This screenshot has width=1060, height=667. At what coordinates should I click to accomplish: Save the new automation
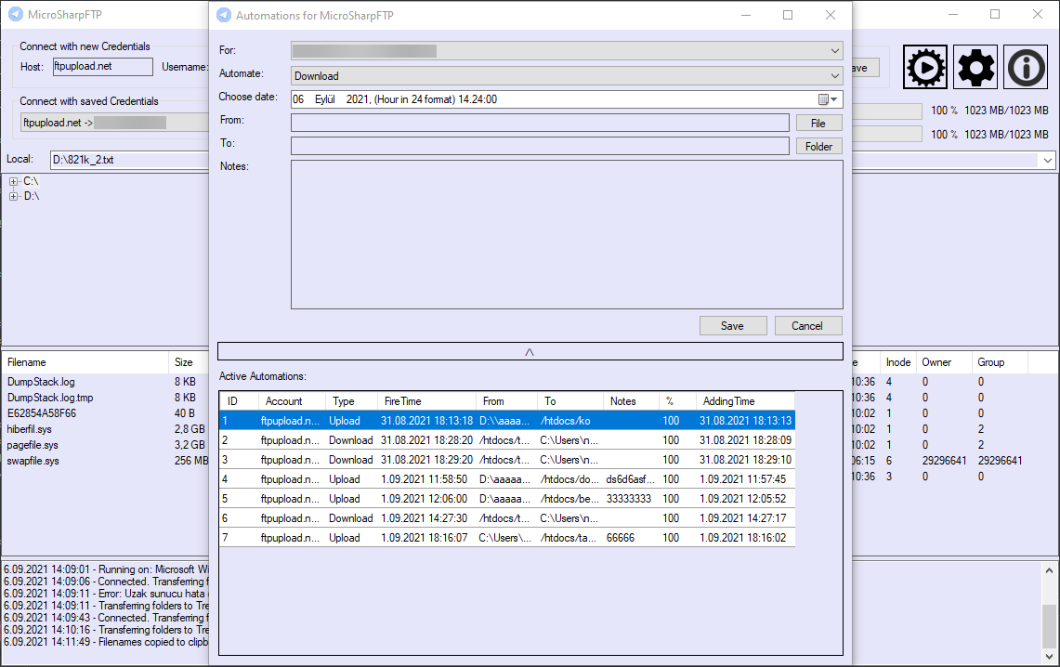click(733, 326)
